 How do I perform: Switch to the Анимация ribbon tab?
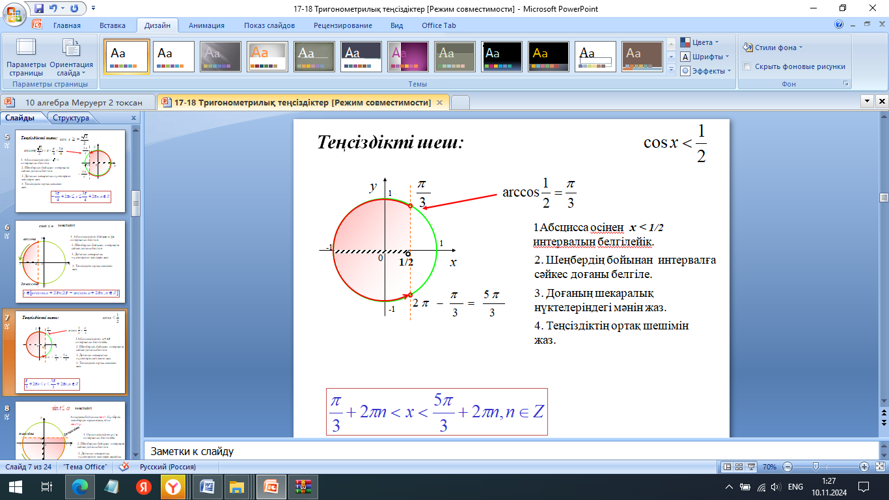tap(206, 25)
